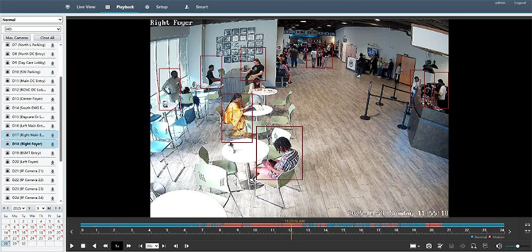The height and width of the screenshot is (252, 532).
Task: Open the HD stream quality dropdown
Action: click(x=32, y=28)
